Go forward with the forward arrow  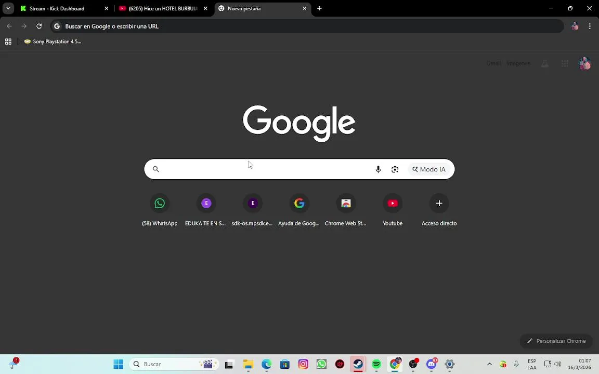[24, 26]
